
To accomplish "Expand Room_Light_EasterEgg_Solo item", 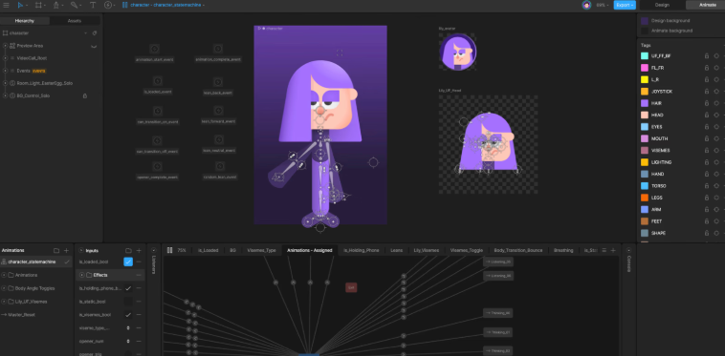I will (5, 83).
